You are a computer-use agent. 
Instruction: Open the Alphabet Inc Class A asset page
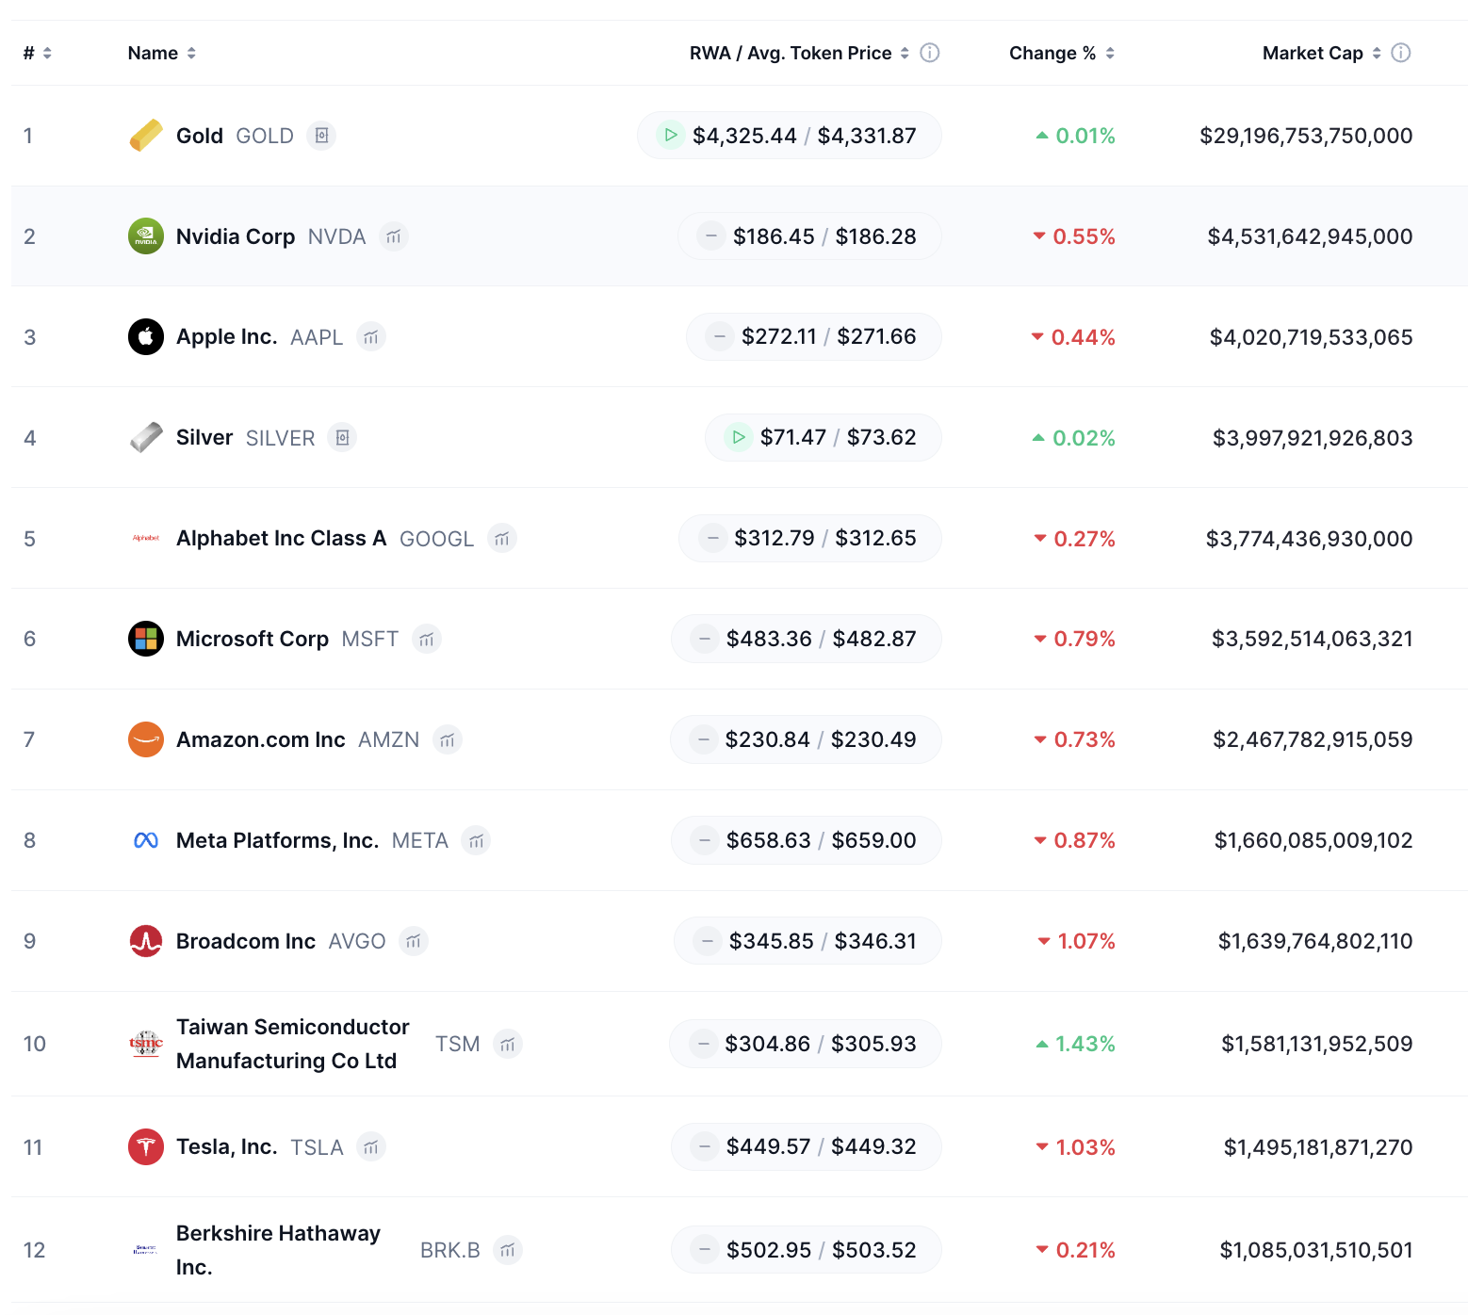coord(281,539)
